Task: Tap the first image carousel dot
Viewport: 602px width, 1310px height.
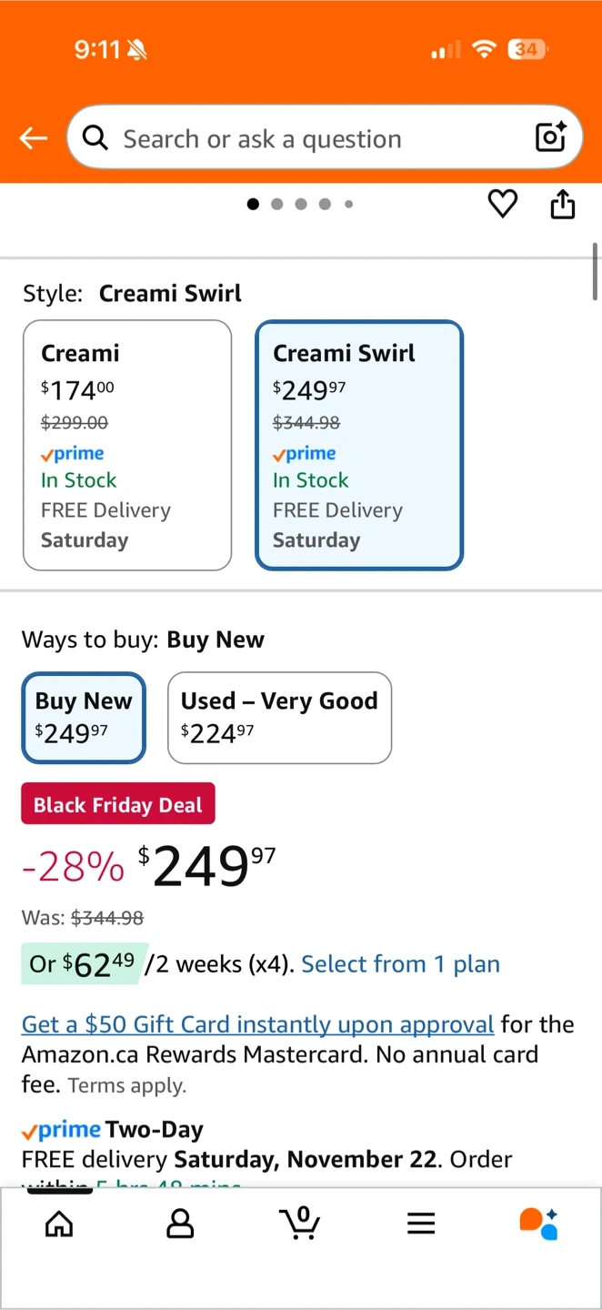Action: (253, 204)
